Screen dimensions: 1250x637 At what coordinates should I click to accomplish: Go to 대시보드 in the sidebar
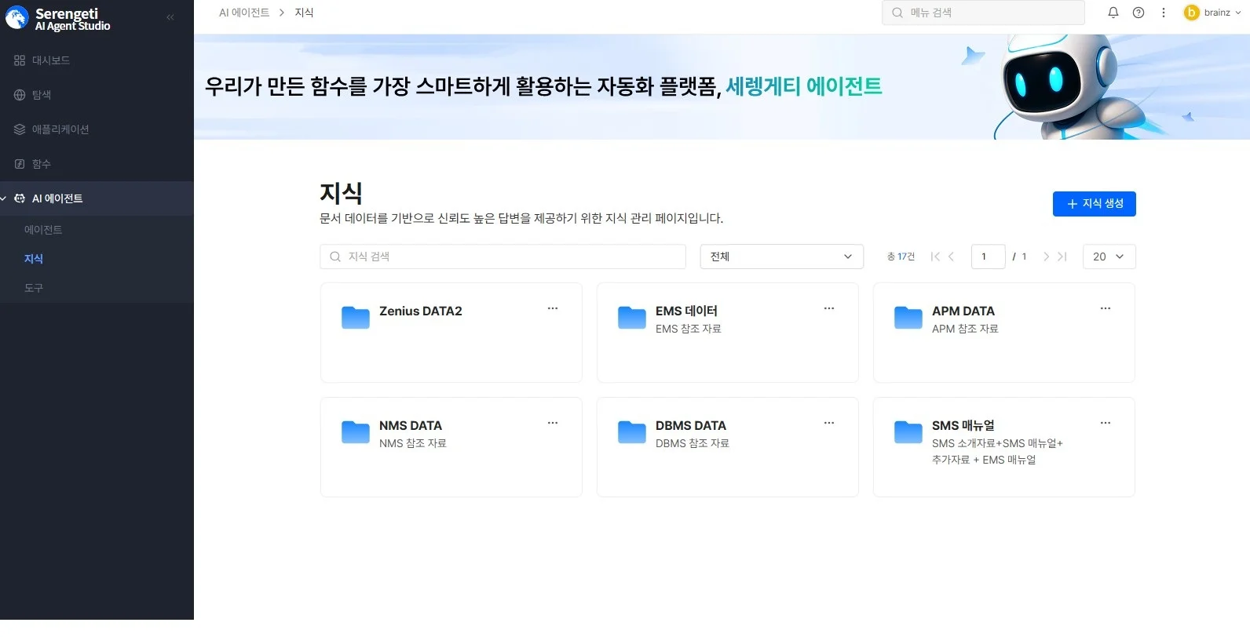pyautogui.click(x=50, y=60)
